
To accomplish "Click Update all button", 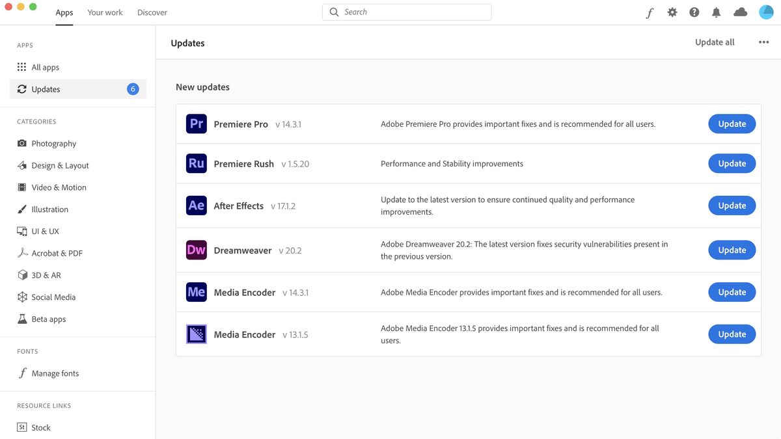I will pyautogui.click(x=715, y=42).
